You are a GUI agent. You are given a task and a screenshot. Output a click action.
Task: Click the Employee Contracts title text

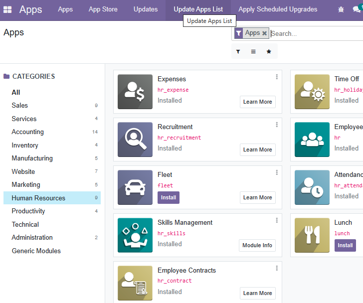[186, 271]
